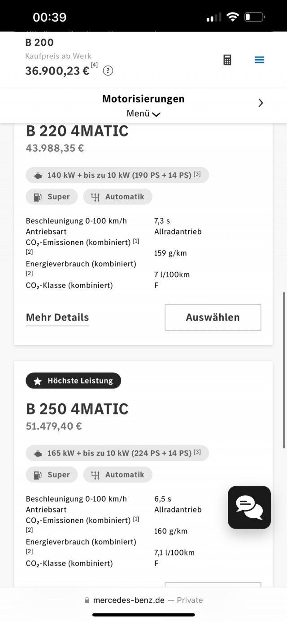
Task: Tap the question mark info icon by the price
Action: pos(108,71)
